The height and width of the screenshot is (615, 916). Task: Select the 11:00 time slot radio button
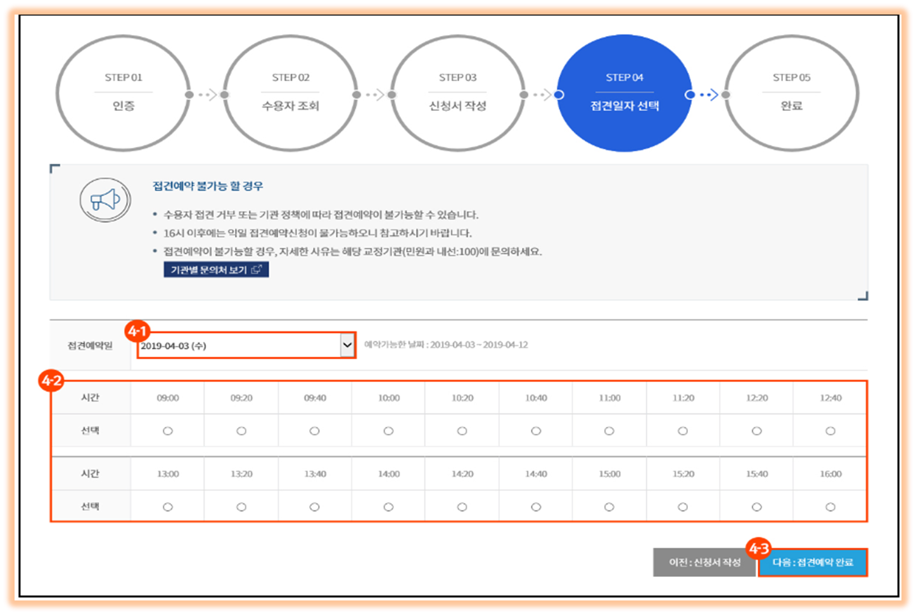coord(609,431)
